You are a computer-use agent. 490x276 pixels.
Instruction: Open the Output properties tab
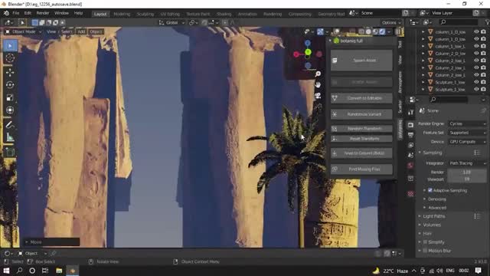410,135
